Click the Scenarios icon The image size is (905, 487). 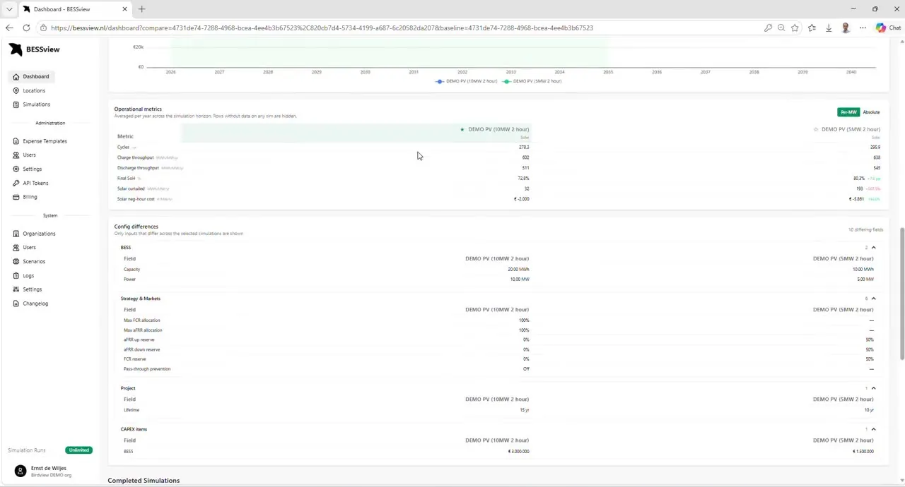(16, 261)
